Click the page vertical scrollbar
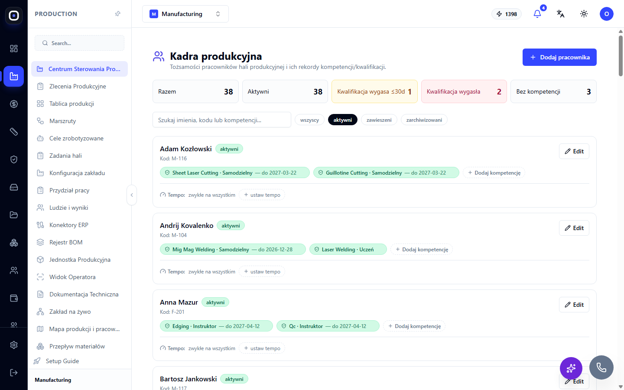 tap(621, 56)
